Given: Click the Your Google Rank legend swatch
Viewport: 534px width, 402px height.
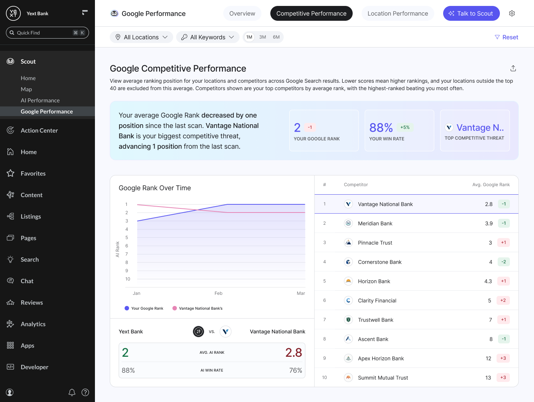Looking at the screenshot, I should (127, 308).
